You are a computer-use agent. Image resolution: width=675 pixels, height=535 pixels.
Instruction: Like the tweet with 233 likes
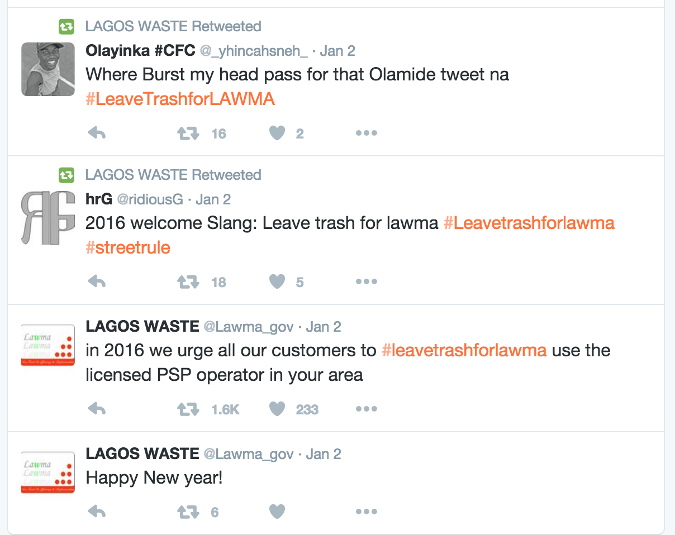point(277,409)
